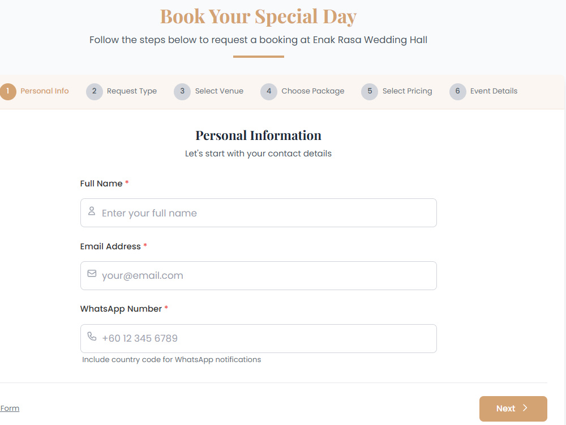The height and width of the screenshot is (425, 566).
Task: Go to the Request Type step
Action: click(x=132, y=91)
